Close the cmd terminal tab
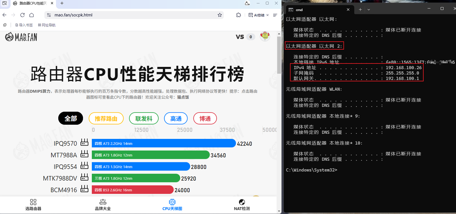The height and width of the screenshot is (214, 456). (348, 10)
